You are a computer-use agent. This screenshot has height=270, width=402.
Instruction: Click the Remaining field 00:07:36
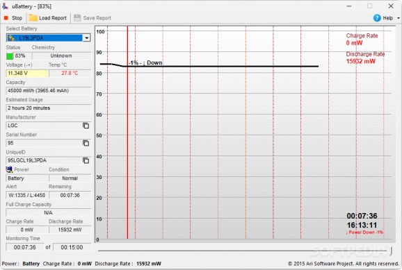pos(70,195)
